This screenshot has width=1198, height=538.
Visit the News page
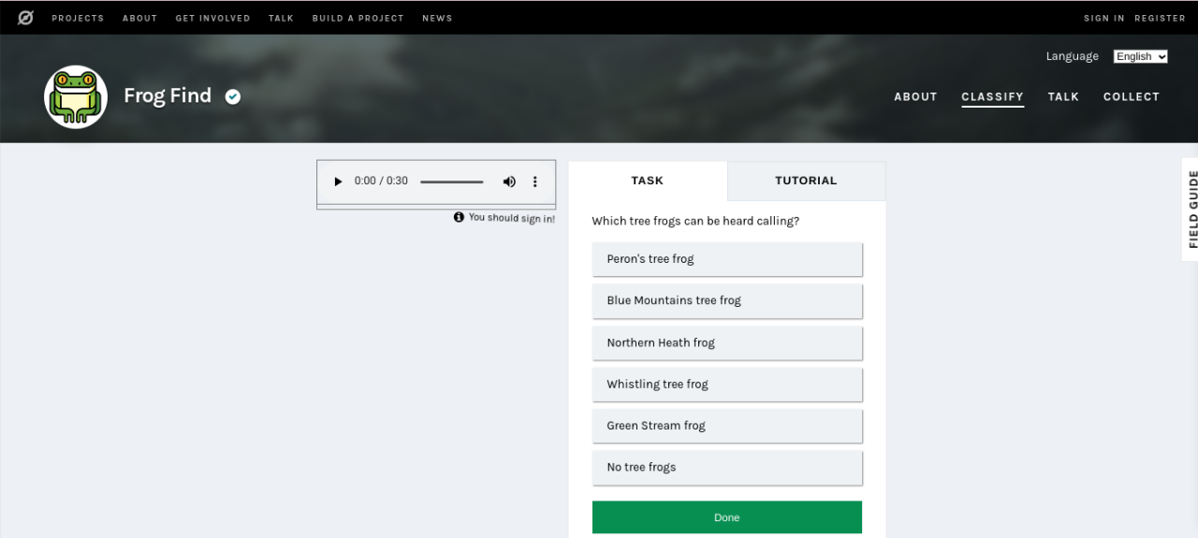(437, 18)
